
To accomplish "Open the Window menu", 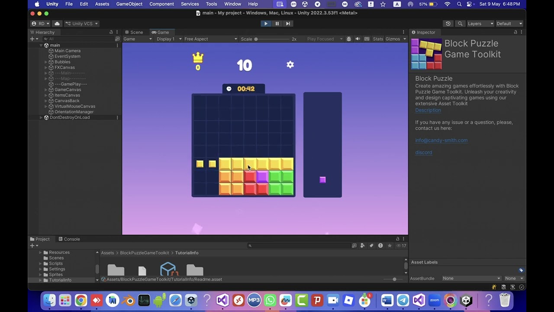I will 232,4.
